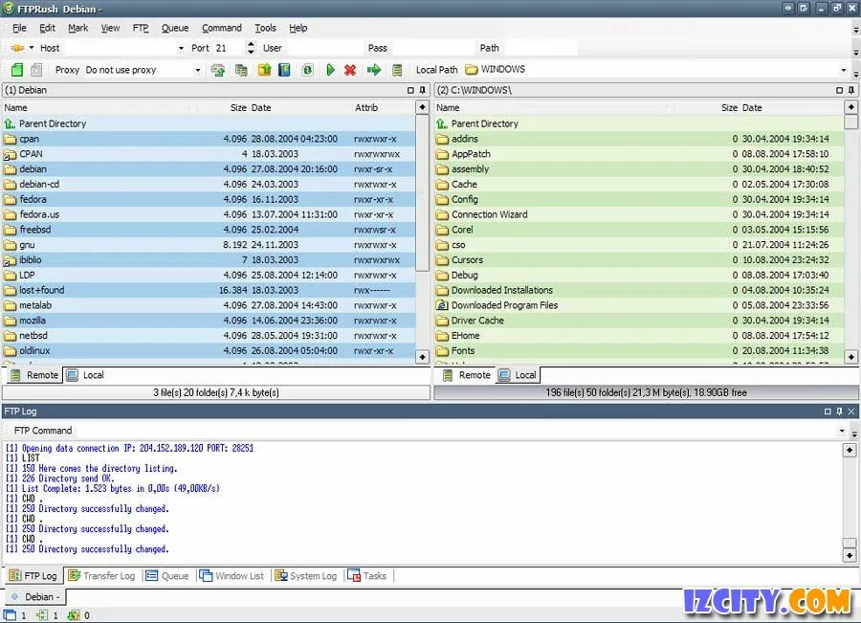This screenshot has height=623, width=861.
Task: Click the reconnect server toolbar icon
Action: click(218, 70)
